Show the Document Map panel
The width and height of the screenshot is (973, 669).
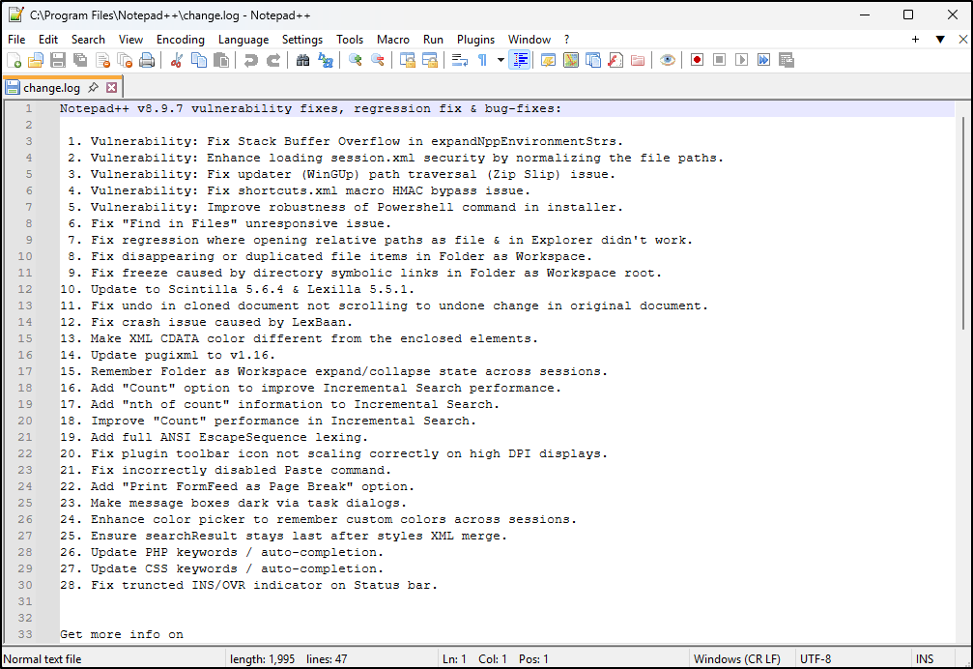tap(571, 60)
